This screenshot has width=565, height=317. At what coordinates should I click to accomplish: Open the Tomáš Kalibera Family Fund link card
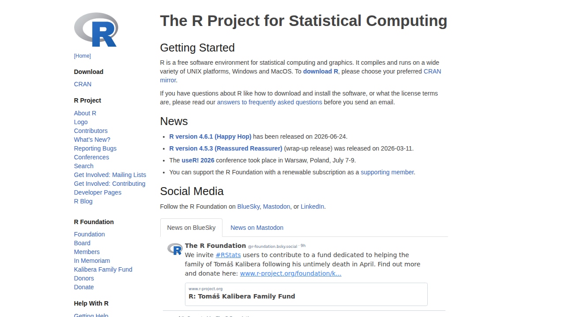click(x=306, y=294)
